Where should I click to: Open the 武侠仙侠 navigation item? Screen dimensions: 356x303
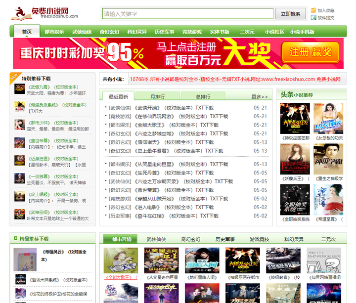82,32
